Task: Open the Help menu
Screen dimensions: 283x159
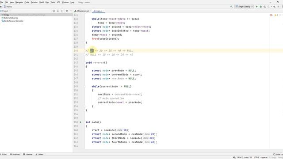Action: 73,2
